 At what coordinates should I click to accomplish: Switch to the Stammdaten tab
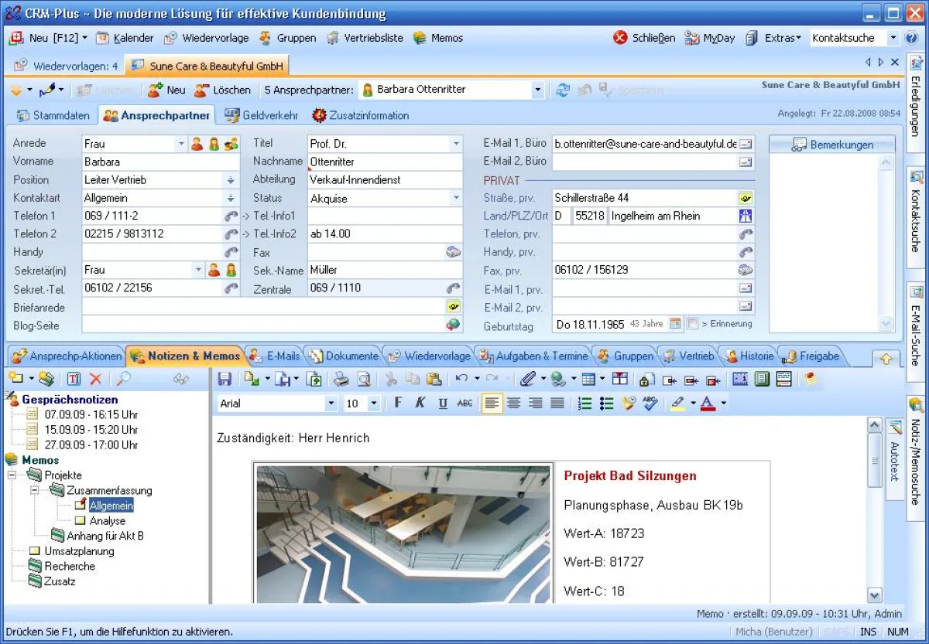tap(53, 115)
